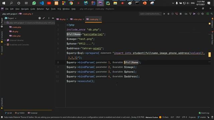
Task: Open the Terminal tool window button
Action: tap(32, 113)
